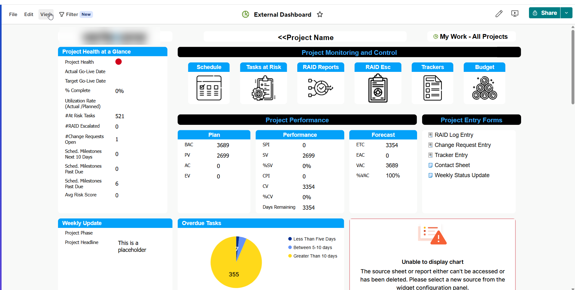Open the Tasks at Risk clipboard gear icon
The width and height of the screenshot is (575, 290).
(264, 88)
